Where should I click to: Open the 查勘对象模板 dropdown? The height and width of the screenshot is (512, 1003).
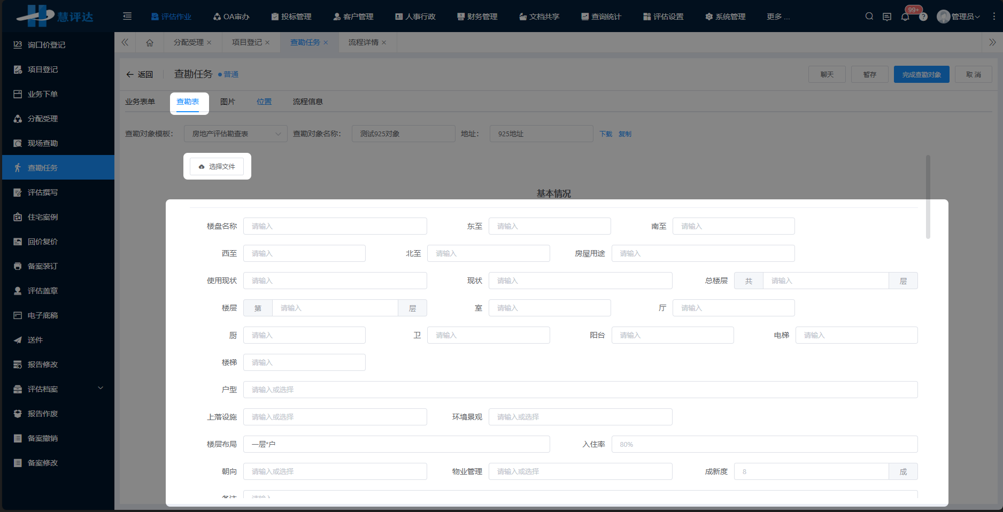point(235,134)
